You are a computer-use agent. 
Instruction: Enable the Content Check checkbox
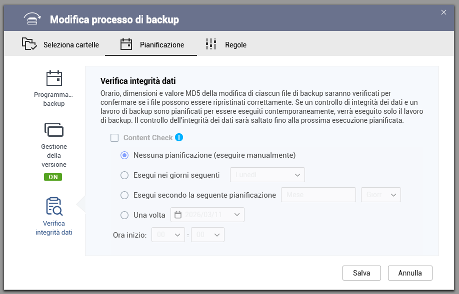[x=114, y=138]
